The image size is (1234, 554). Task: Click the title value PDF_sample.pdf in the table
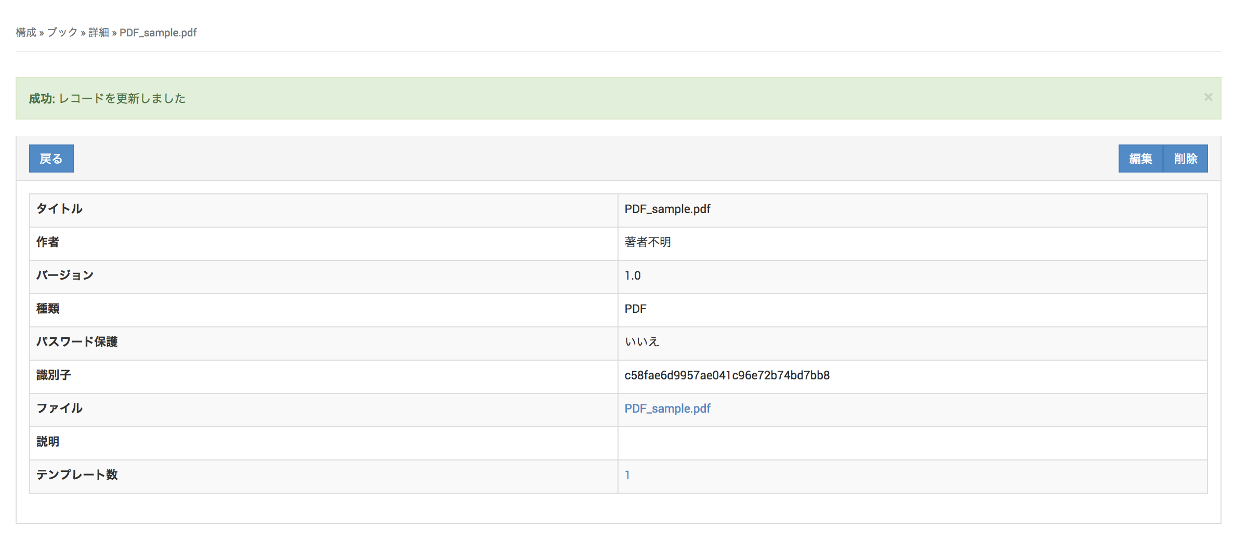[x=667, y=209]
